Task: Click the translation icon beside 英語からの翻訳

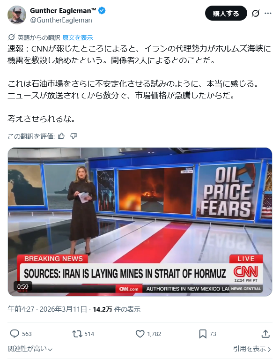Action: click(x=11, y=37)
